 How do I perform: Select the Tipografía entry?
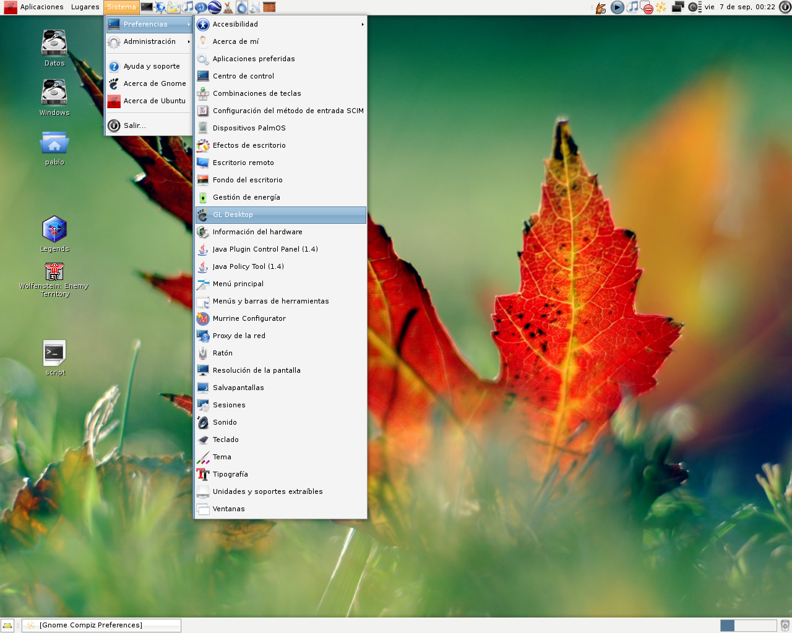tap(281, 474)
